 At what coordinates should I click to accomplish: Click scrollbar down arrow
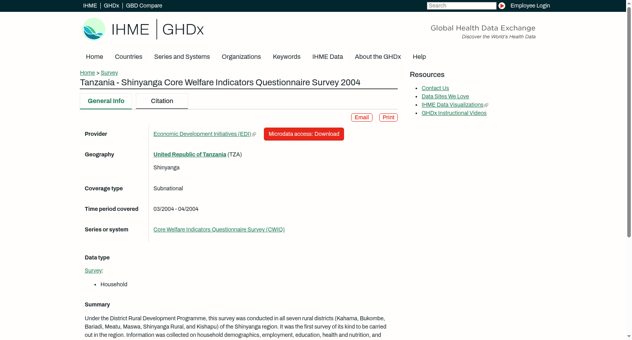click(629, 336)
